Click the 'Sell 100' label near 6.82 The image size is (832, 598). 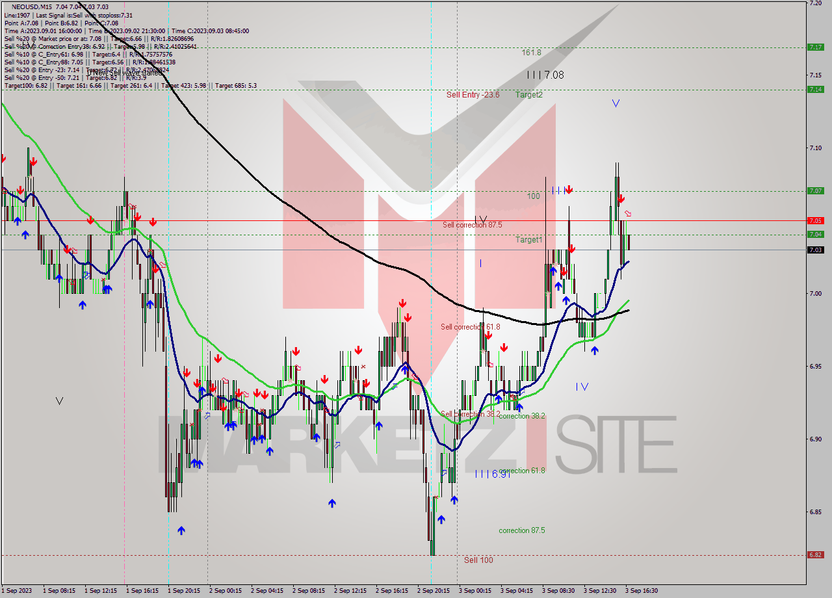[x=478, y=560]
